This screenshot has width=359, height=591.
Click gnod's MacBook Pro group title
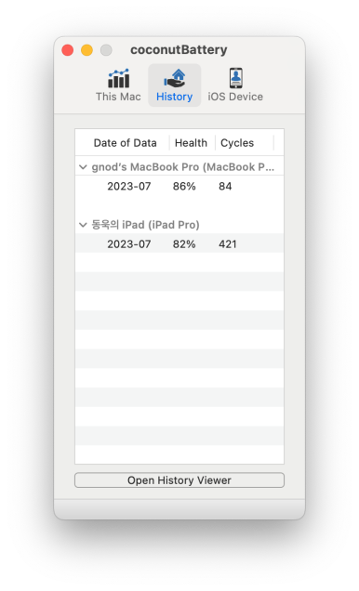pos(183,167)
